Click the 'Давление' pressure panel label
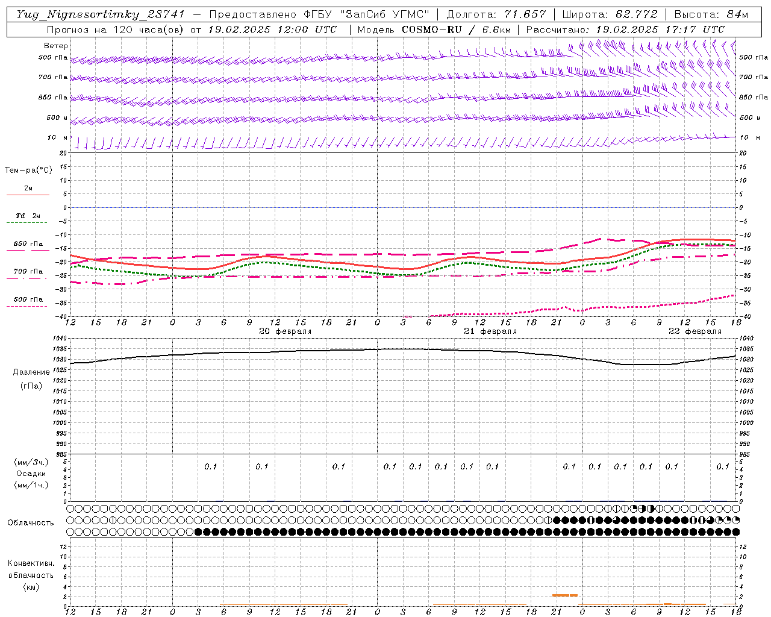771x617 pixels. click(x=31, y=372)
